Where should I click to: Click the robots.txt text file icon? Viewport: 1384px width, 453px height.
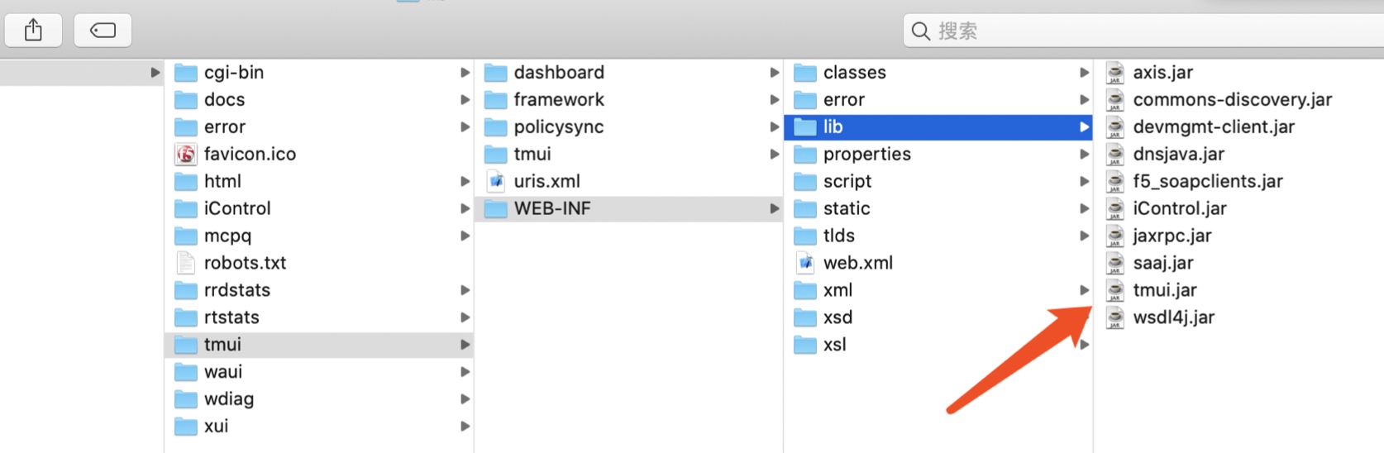tap(186, 263)
